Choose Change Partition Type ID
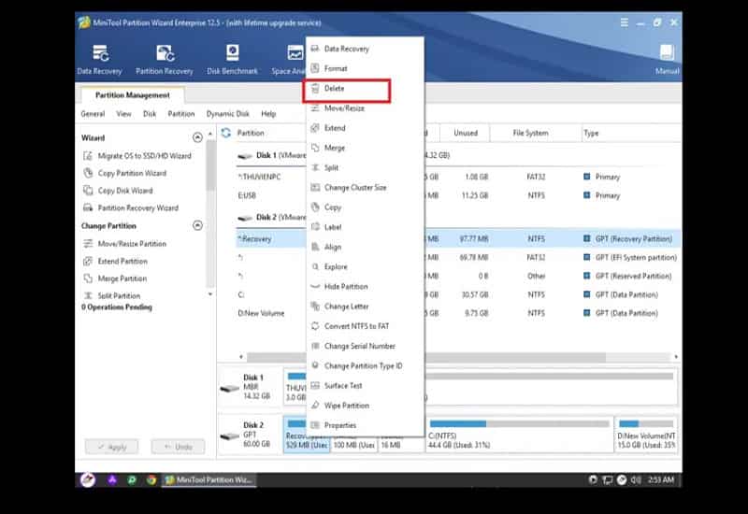748x514 pixels. (x=365, y=365)
